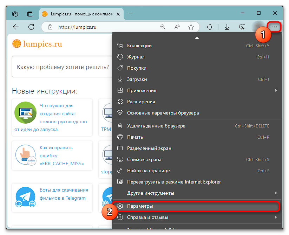
Task: Click the tab actions icon in the corner
Action: [30, 14]
